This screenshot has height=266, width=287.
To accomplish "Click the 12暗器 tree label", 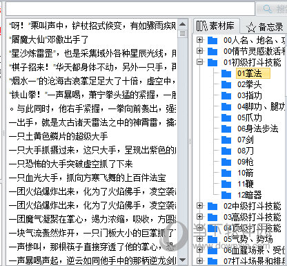I will click(250, 195).
